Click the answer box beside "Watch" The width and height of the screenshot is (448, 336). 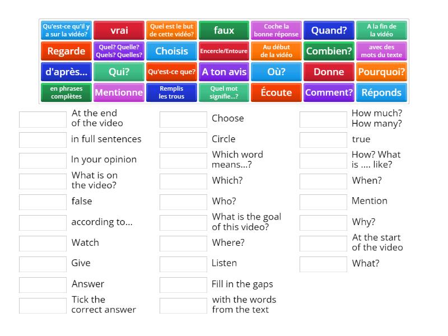(x=42, y=243)
